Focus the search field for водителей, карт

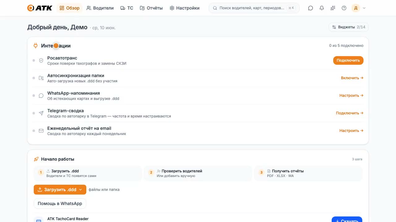pyautogui.click(x=254, y=8)
